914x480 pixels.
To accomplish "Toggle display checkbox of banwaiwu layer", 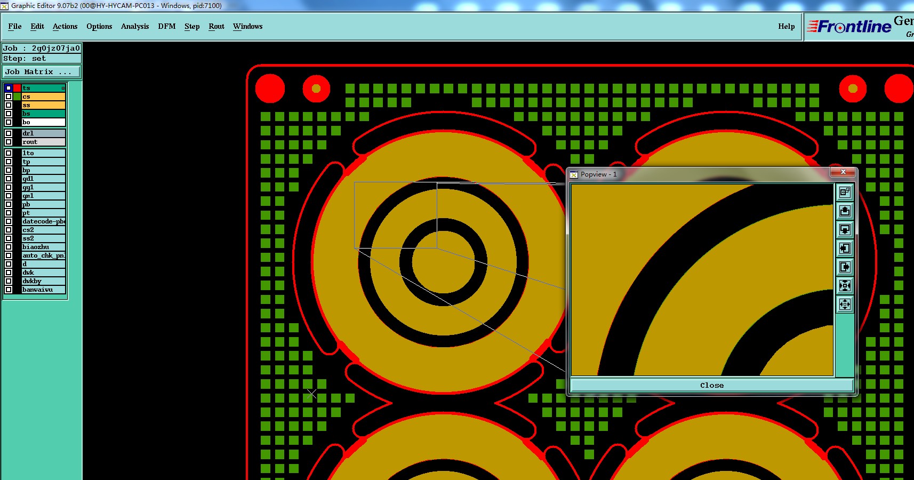I will pyautogui.click(x=9, y=290).
